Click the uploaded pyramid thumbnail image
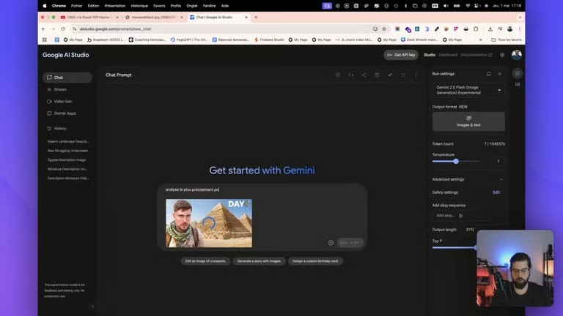The image size is (563, 316). (209, 223)
